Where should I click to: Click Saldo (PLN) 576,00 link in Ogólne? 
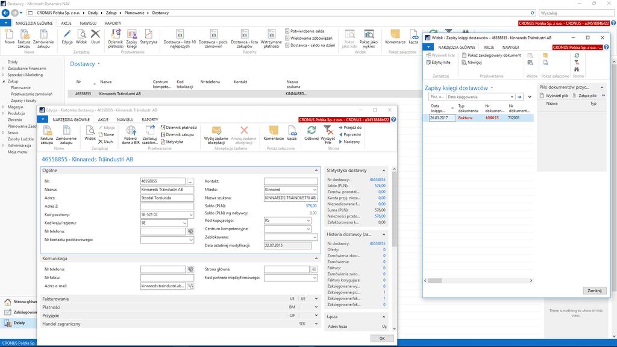coord(311,206)
